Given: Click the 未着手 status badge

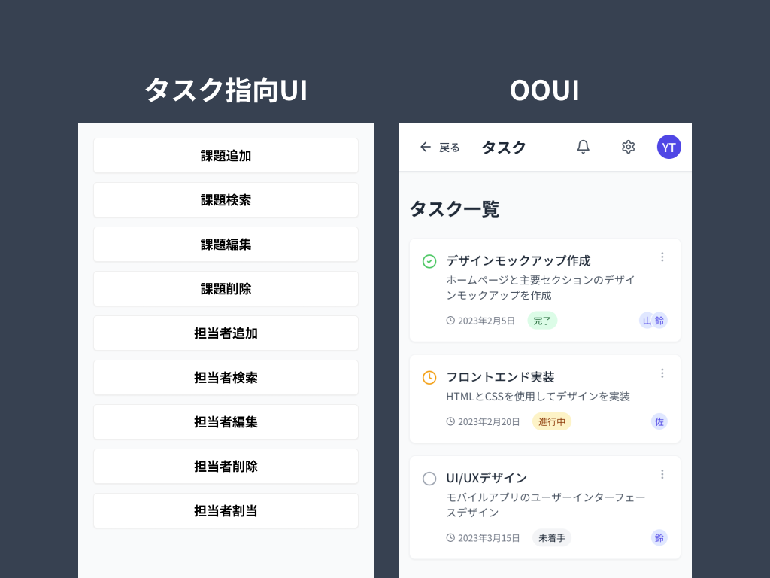Looking at the screenshot, I should pos(551,537).
